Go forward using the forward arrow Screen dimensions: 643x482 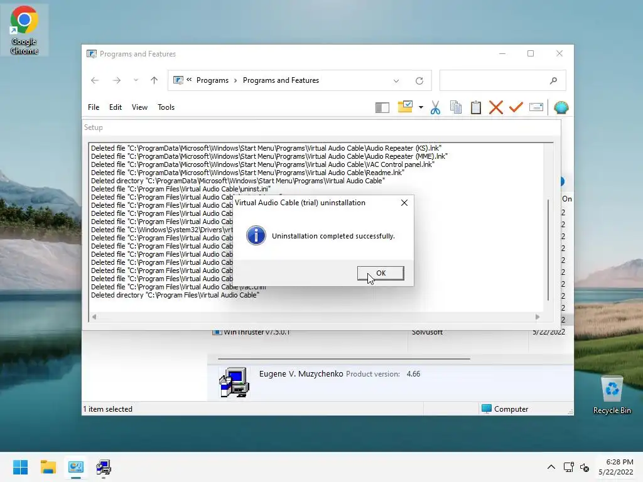116,80
